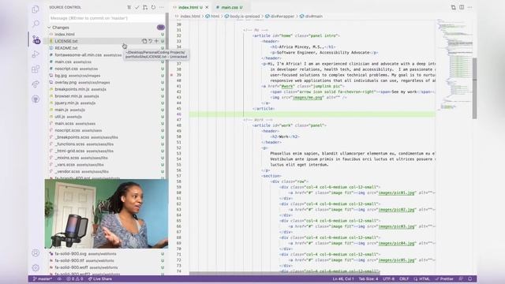Select _html-grid.scss in Changes list

pyautogui.click(x=107, y=151)
